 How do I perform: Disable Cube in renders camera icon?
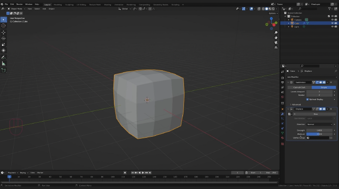[x=336, y=23]
